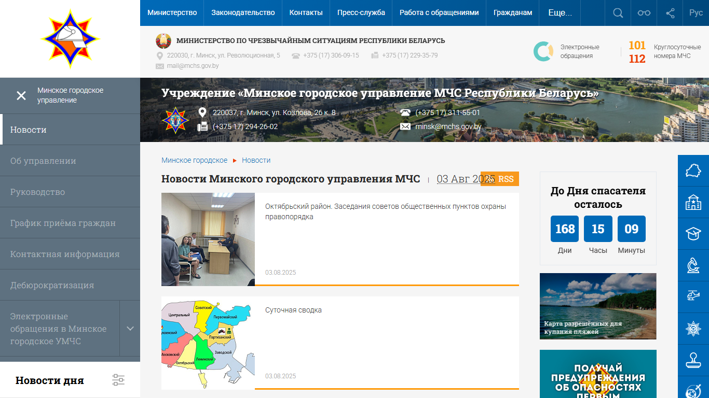Close the Минское городское управление side menu
The width and height of the screenshot is (709, 398).
coord(21,95)
